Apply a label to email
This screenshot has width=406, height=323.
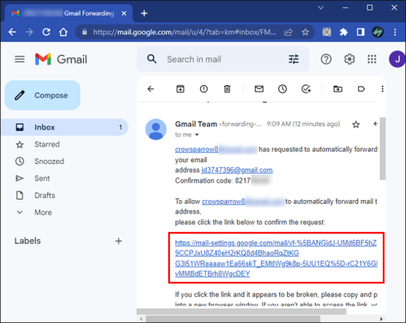point(361,89)
